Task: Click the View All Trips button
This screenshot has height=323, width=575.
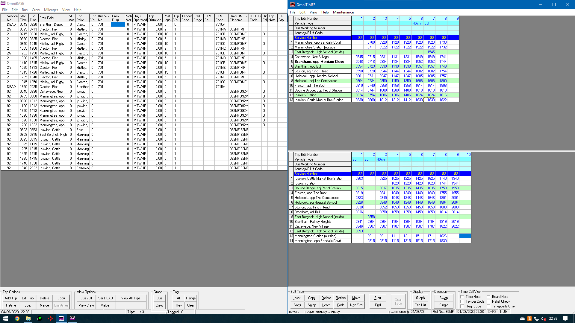Action: pos(131,298)
